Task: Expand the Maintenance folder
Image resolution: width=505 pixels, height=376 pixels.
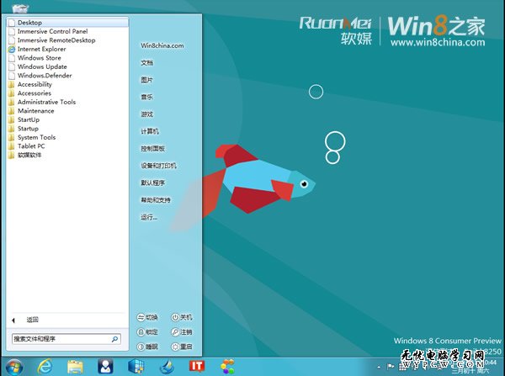Action: [35, 111]
